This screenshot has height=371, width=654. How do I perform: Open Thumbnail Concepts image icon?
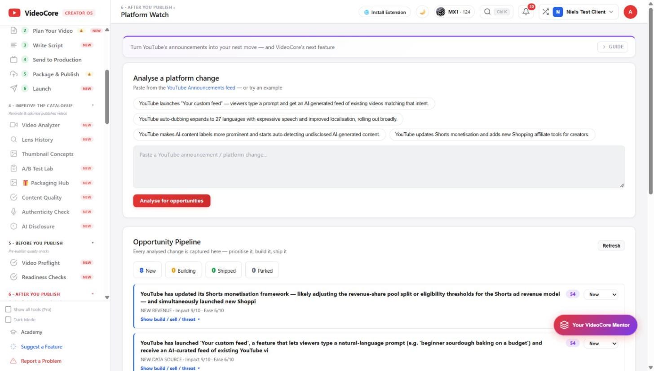(13, 154)
